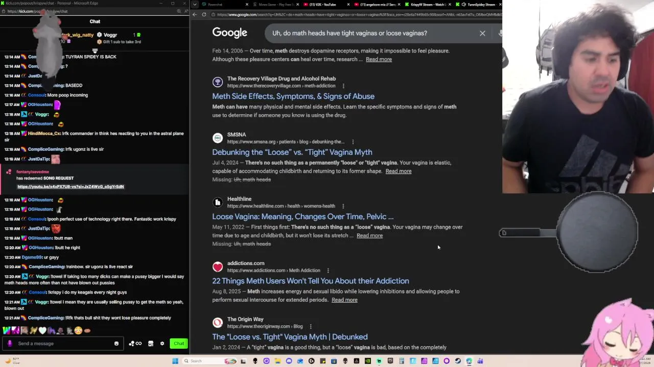Click fentanylsavedme username in chat
The width and height of the screenshot is (654, 367).
[x=33, y=172]
